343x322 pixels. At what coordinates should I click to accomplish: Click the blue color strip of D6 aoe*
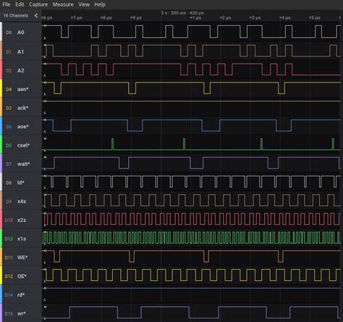[1, 126]
